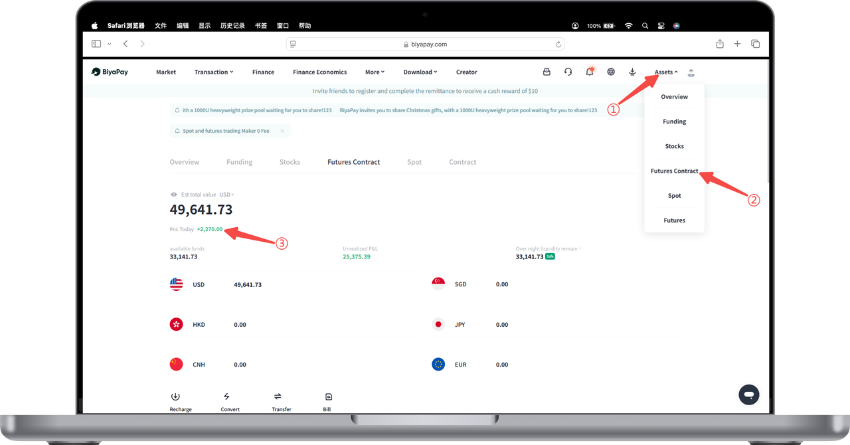Click the Recharge download icon
This screenshot has height=445, width=850.
[x=175, y=397]
